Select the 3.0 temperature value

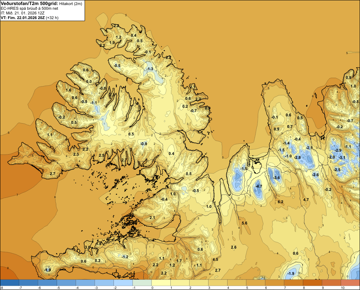coord(87,247)
